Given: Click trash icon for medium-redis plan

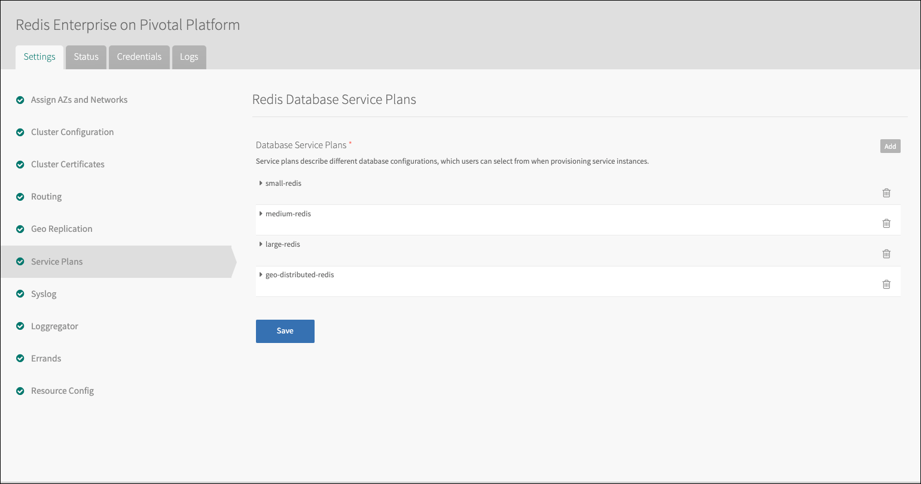Looking at the screenshot, I should tap(886, 223).
